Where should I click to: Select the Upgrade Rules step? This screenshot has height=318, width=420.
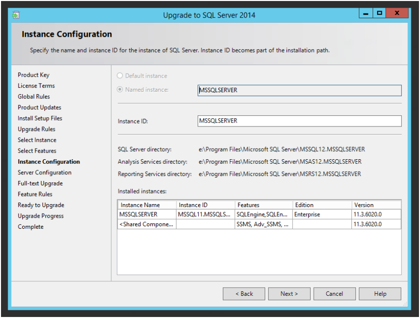pyautogui.click(x=36, y=129)
